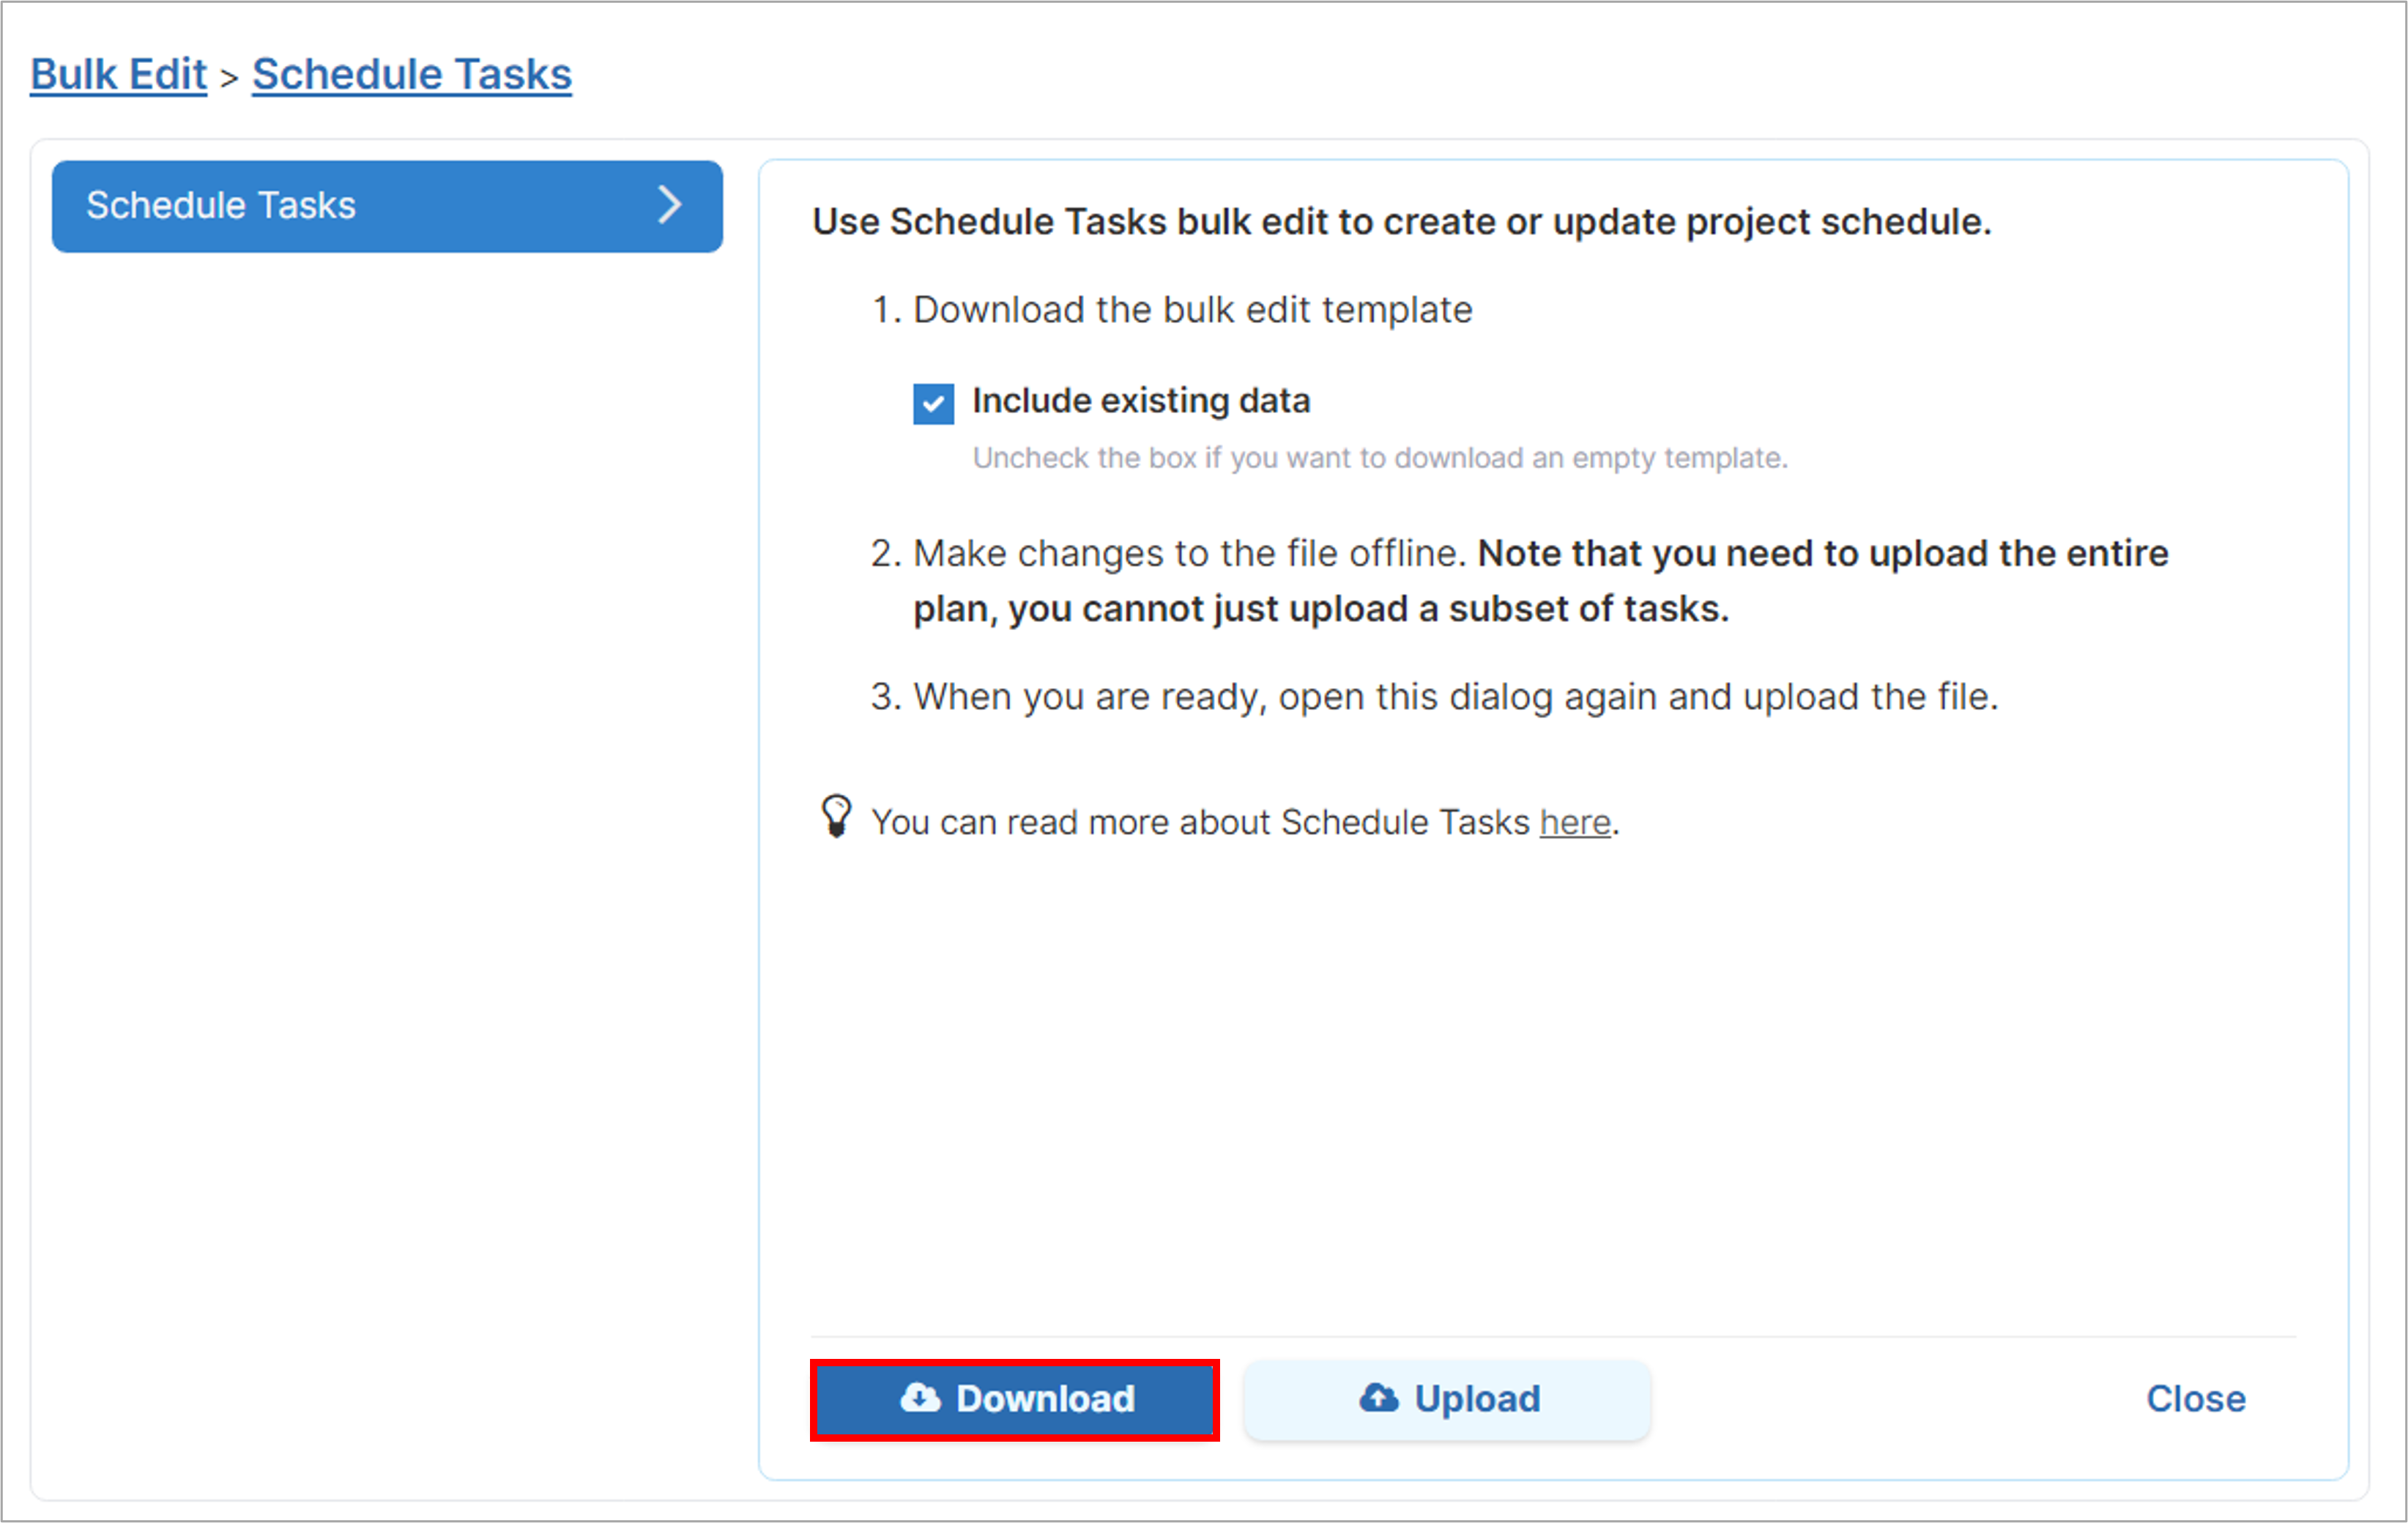2408x1523 pixels.
Task: Click the white checkmark icon in checkbox
Action: coord(933,404)
